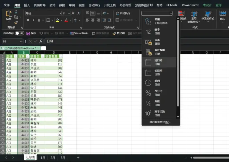
Task: Center text horizontally
Action: (93, 20)
